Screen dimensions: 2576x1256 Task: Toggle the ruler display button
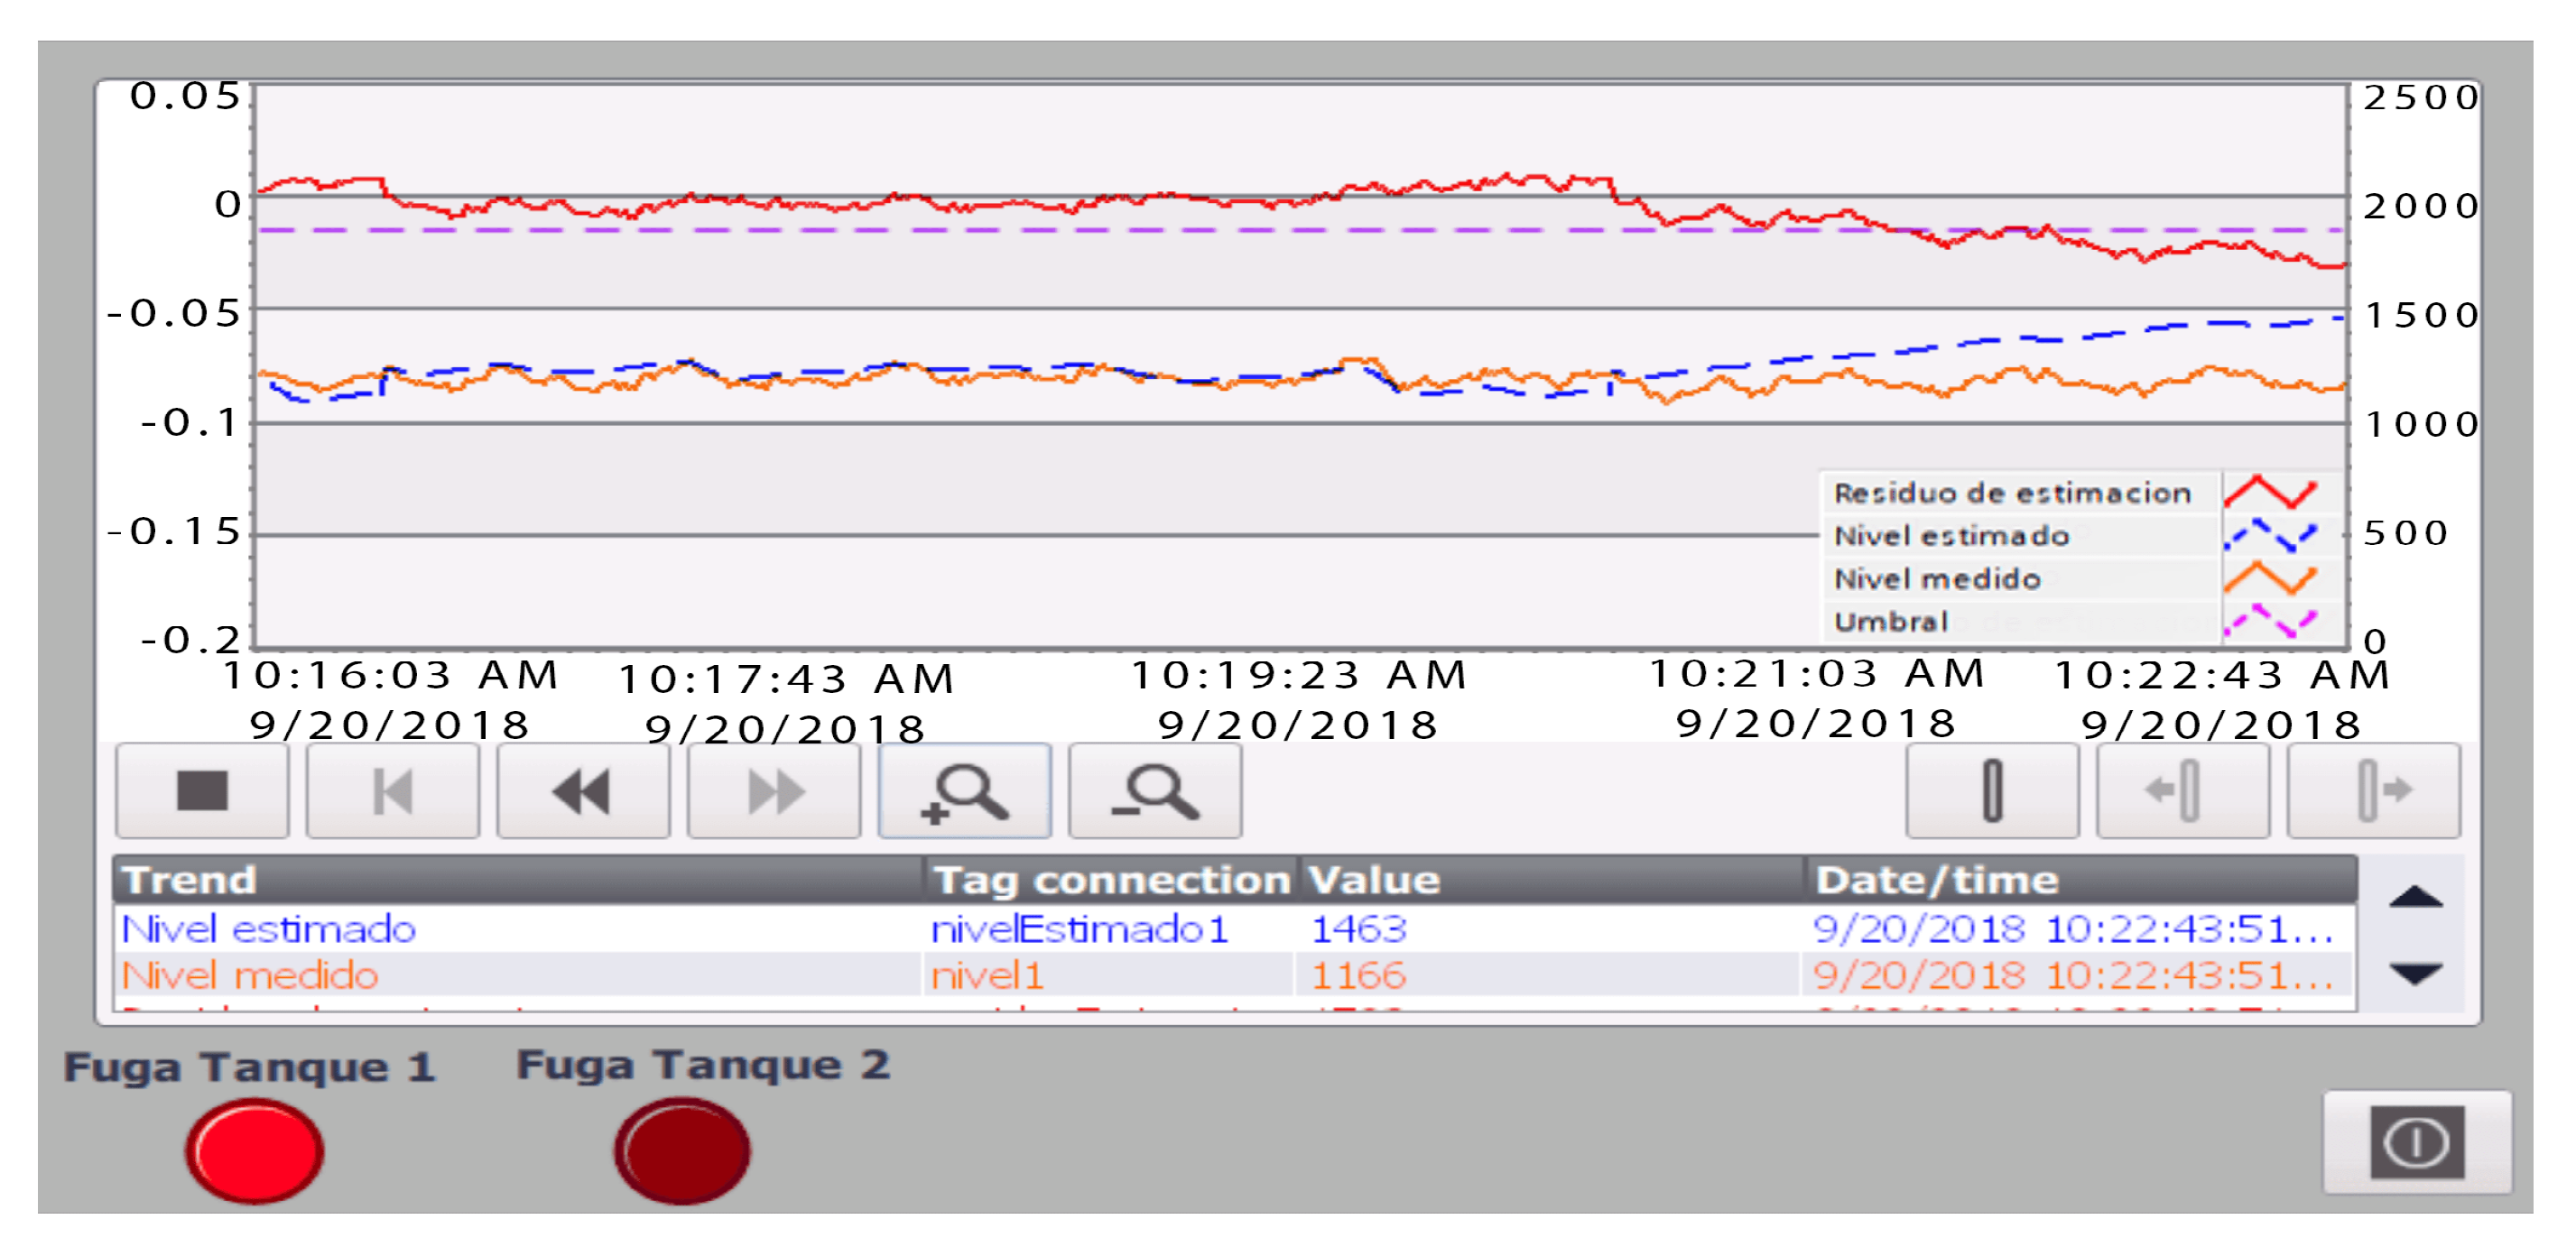tap(1991, 791)
